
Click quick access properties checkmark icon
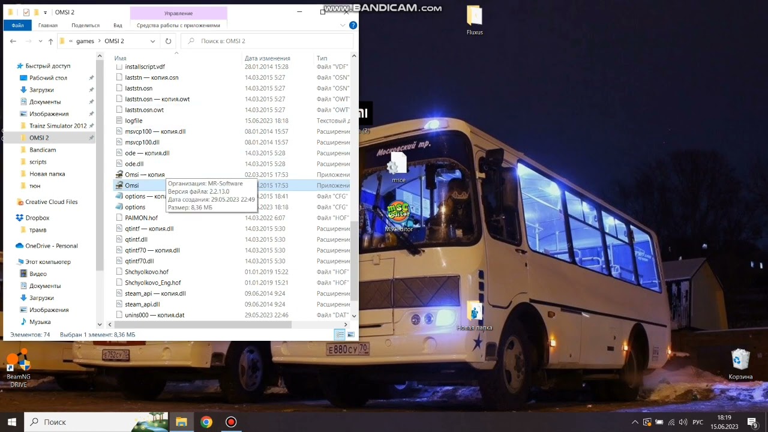tap(26, 12)
